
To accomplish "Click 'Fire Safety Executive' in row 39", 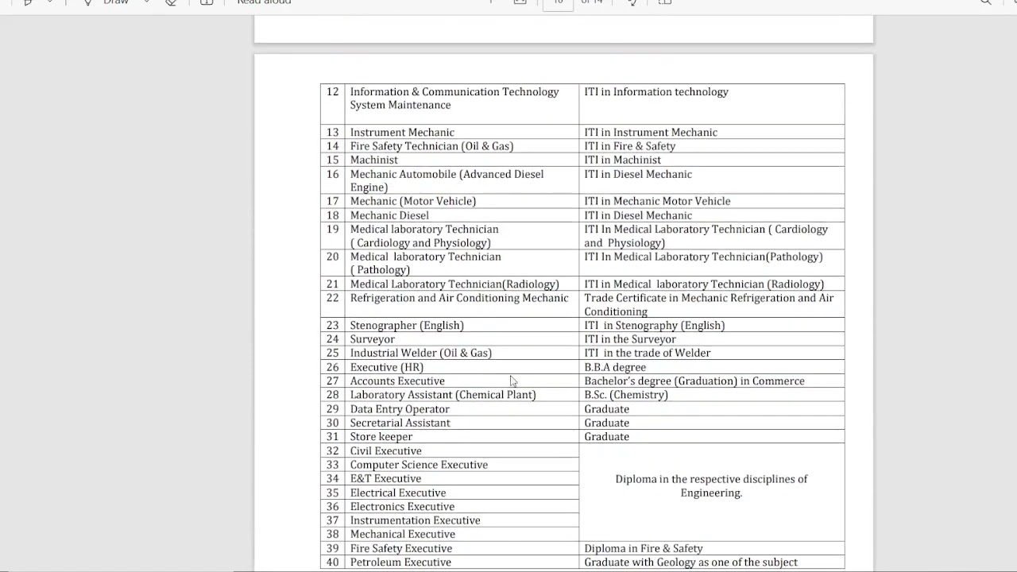I will [401, 548].
